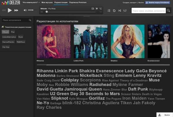
Task: Click U2 in the tag cloud
Action: pos(53,94)
